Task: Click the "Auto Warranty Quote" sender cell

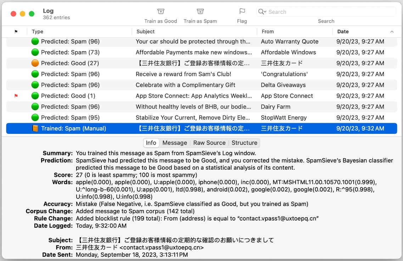Action: [290, 41]
